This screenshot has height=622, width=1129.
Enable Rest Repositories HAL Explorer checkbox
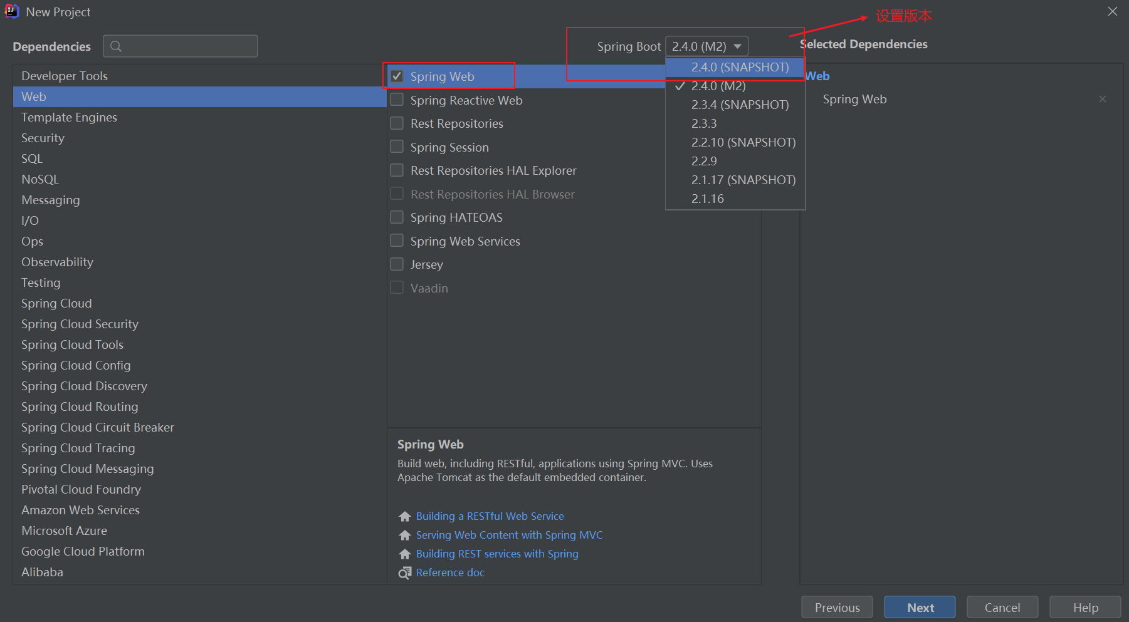pos(397,170)
